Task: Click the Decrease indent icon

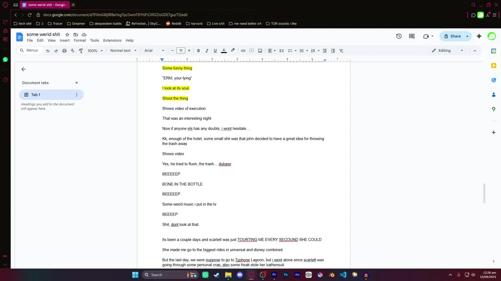Action: (324, 51)
